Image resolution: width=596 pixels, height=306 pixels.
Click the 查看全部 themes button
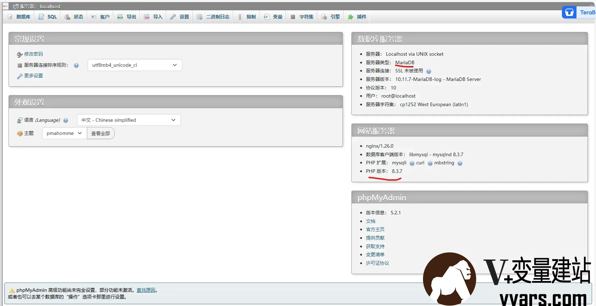(x=101, y=133)
